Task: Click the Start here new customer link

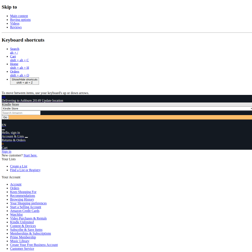Action: click(x=30, y=155)
